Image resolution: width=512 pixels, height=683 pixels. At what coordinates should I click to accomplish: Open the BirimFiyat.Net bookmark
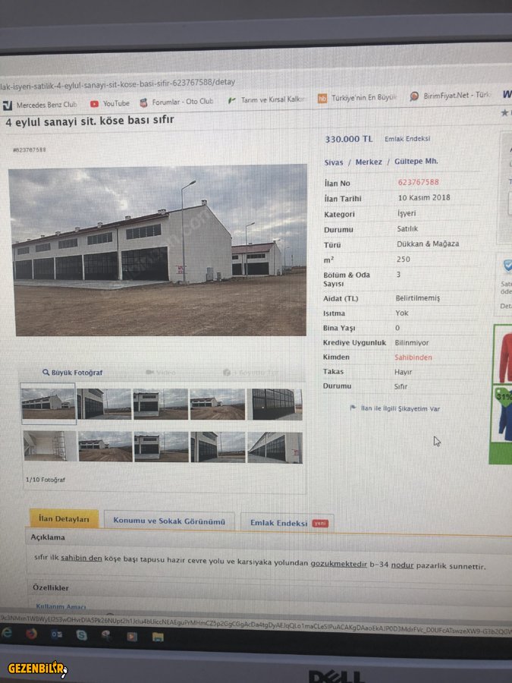click(x=450, y=96)
